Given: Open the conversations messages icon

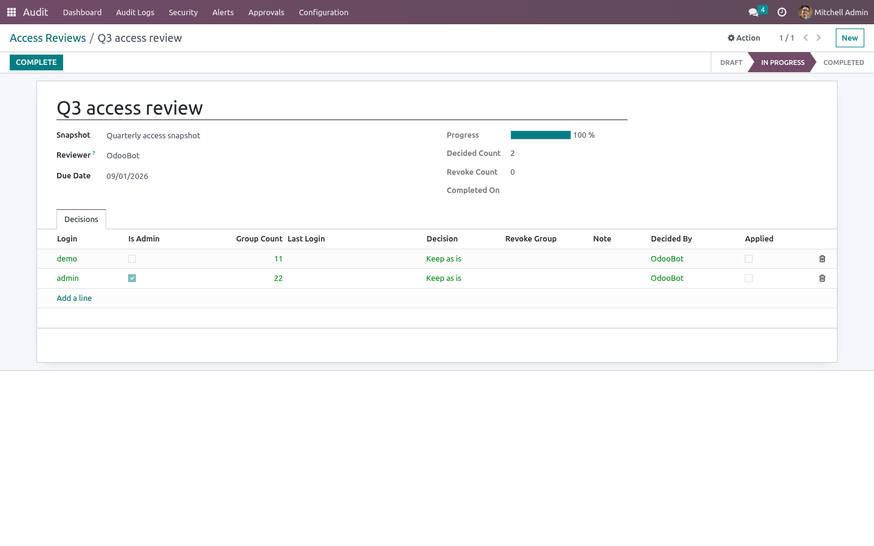Looking at the screenshot, I should pos(753,12).
